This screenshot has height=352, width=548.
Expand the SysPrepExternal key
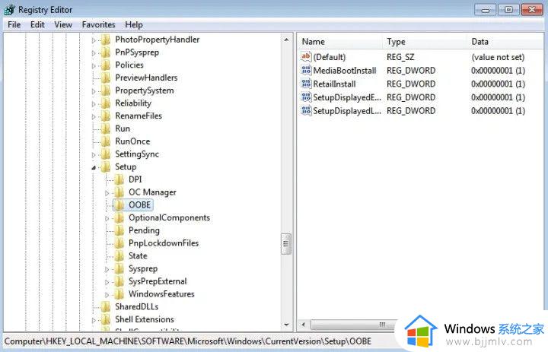coord(107,282)
